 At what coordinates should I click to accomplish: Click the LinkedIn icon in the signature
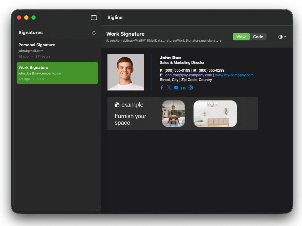click(x=183, y=87)
